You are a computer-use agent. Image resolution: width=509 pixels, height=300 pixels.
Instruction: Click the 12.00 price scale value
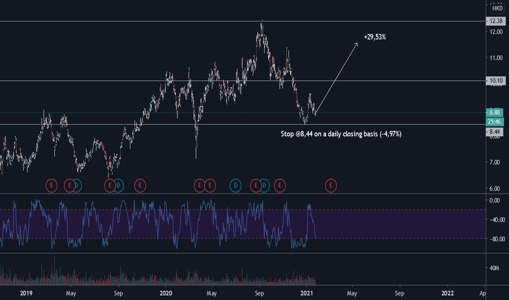point(496,32)
